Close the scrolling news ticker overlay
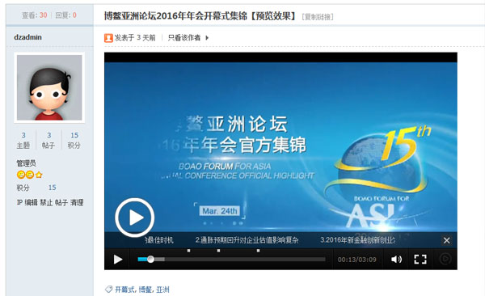Image resolution: width=485 pixels, height=296 pixels. pos(447,240)
